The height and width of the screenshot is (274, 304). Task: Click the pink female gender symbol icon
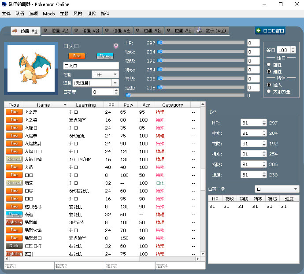[116, 46]
